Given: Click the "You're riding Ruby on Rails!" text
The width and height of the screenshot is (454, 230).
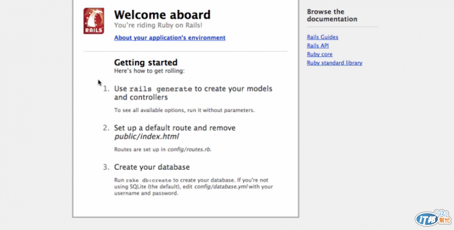Looking at the screenshot, I should [x=158, y=25].
